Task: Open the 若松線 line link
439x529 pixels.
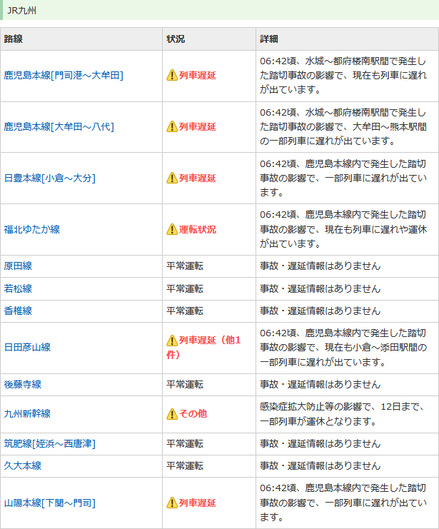Action: point(18,288)
